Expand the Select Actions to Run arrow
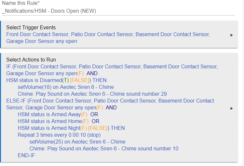Screen dimensions: 244x166 (x=231, y=108)
